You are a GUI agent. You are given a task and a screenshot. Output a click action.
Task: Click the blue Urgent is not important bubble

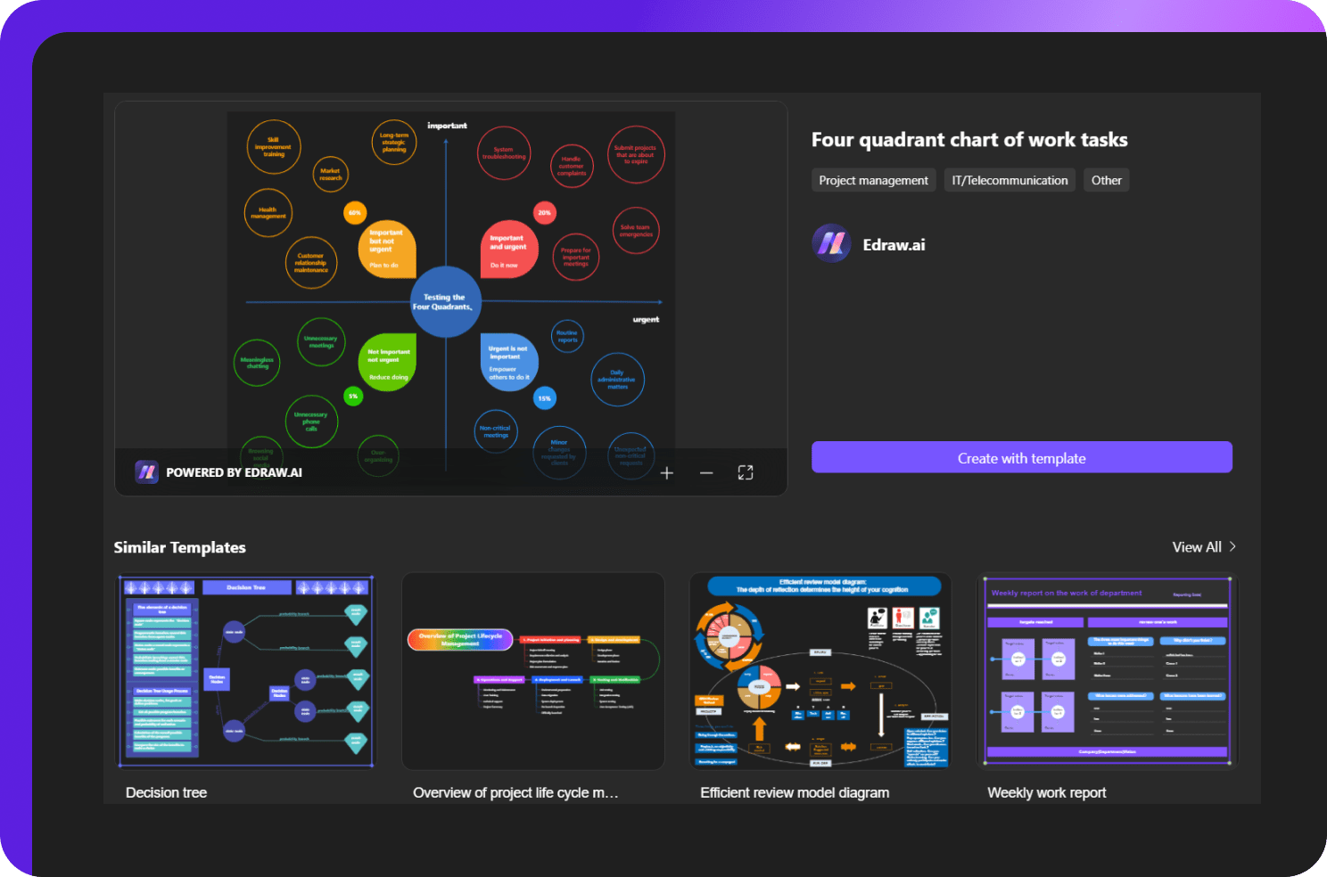[509, 362]
